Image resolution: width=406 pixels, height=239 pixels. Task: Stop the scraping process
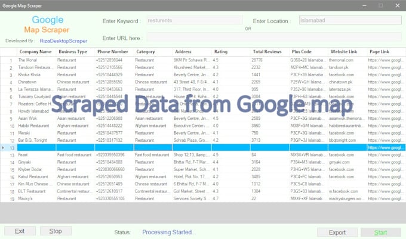click(x=56, y=231)
